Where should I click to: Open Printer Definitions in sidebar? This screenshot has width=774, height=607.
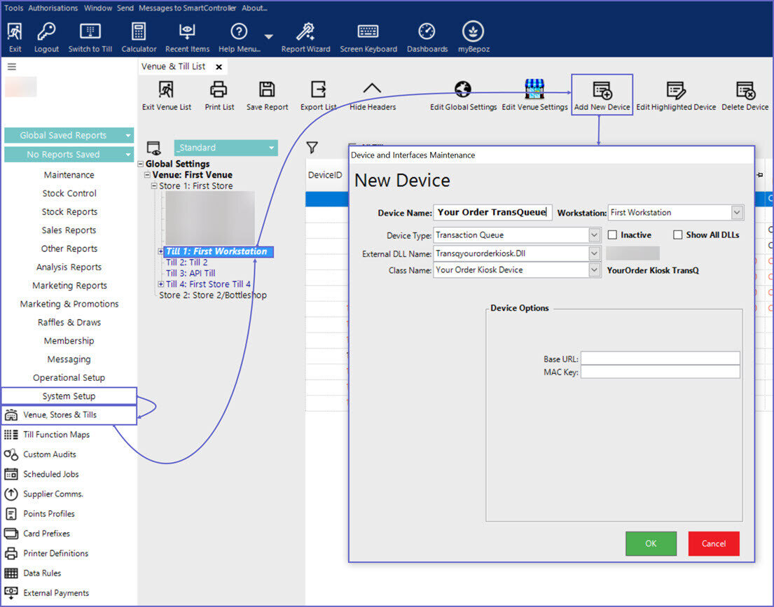pyautogui.click(x=55, y=553)
